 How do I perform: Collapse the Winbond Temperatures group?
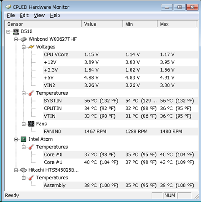pos(24,93)
